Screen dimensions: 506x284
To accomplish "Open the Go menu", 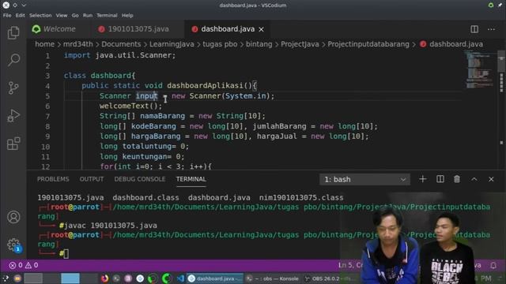I will click(x=75, y=16).
